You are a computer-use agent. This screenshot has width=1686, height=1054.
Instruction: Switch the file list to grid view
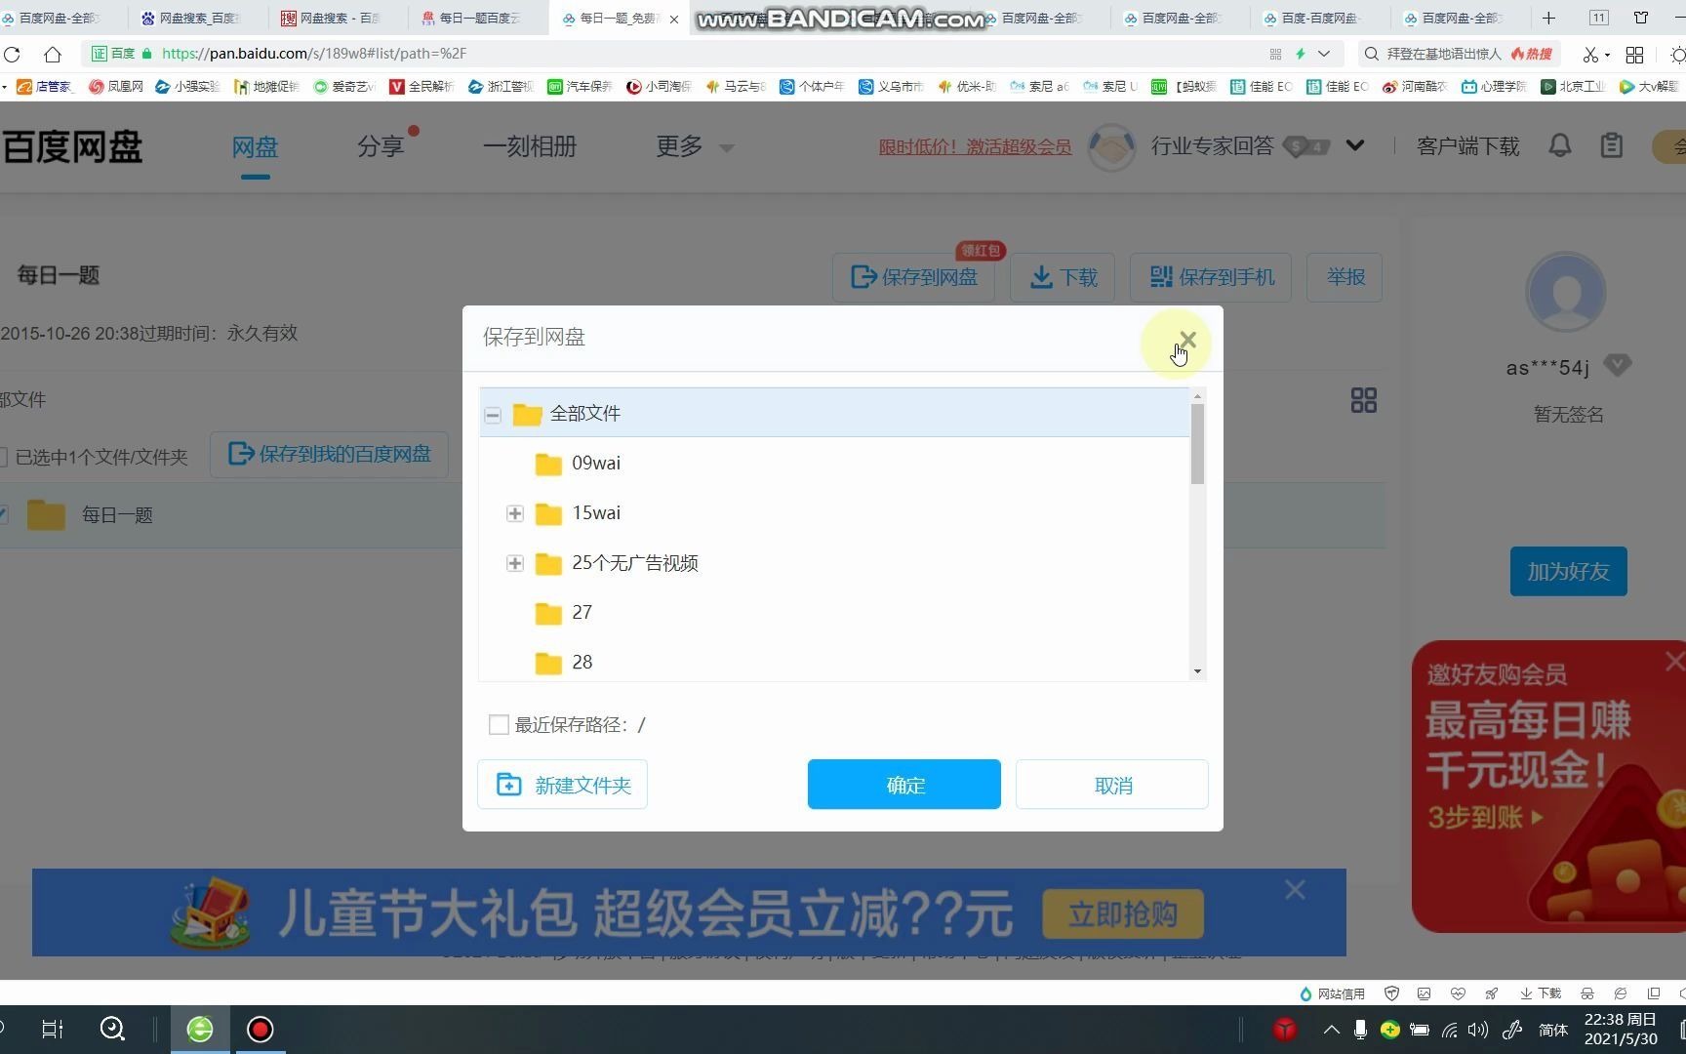1364,400
